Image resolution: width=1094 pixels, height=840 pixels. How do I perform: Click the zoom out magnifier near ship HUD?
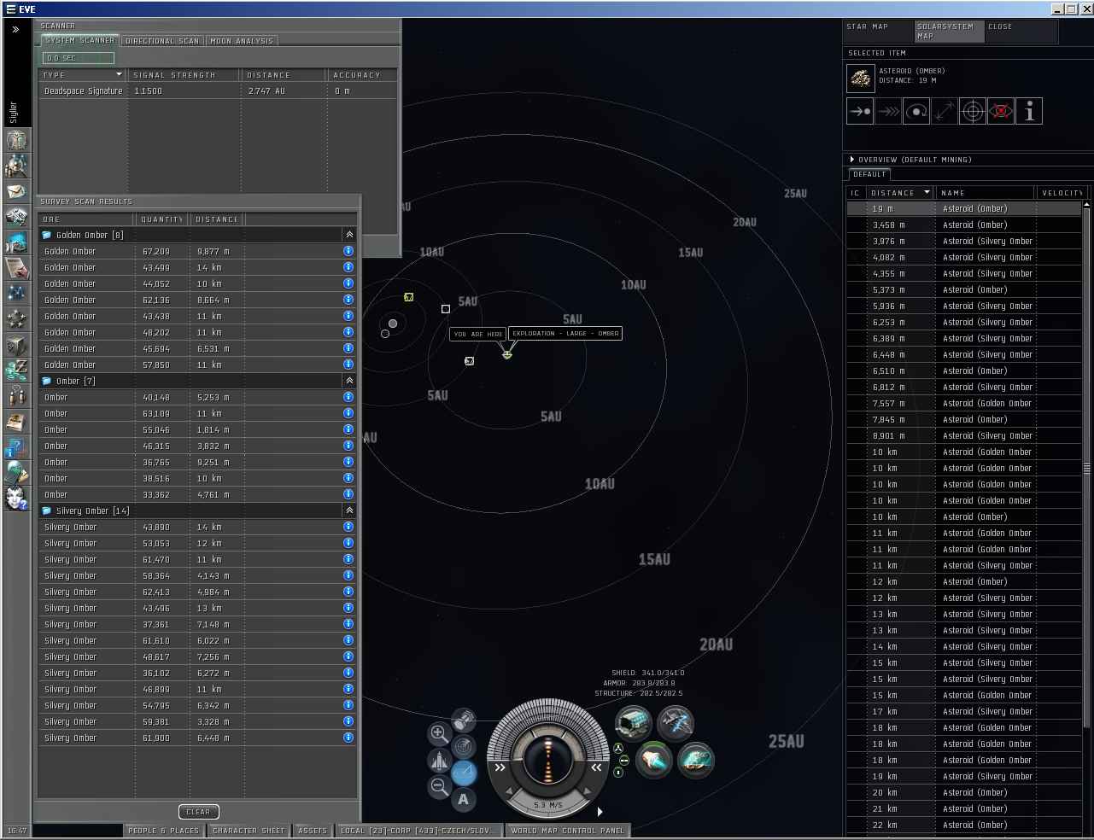(x=439, y=787)
